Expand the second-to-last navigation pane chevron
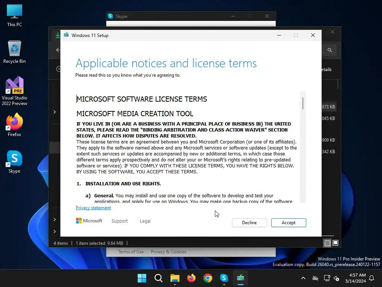This screenshot has width=382, height=287. tap(54, 219)
